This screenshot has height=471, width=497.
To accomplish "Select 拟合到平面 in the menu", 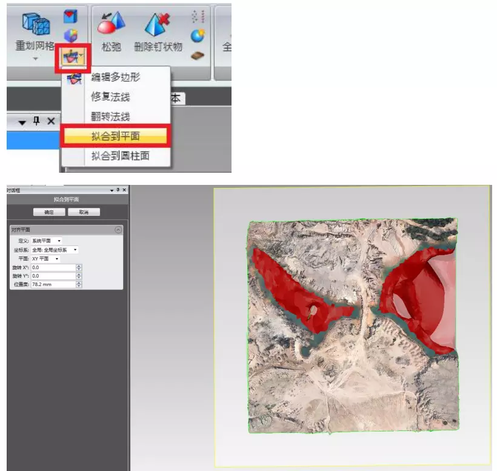I will tap(115, 136).
